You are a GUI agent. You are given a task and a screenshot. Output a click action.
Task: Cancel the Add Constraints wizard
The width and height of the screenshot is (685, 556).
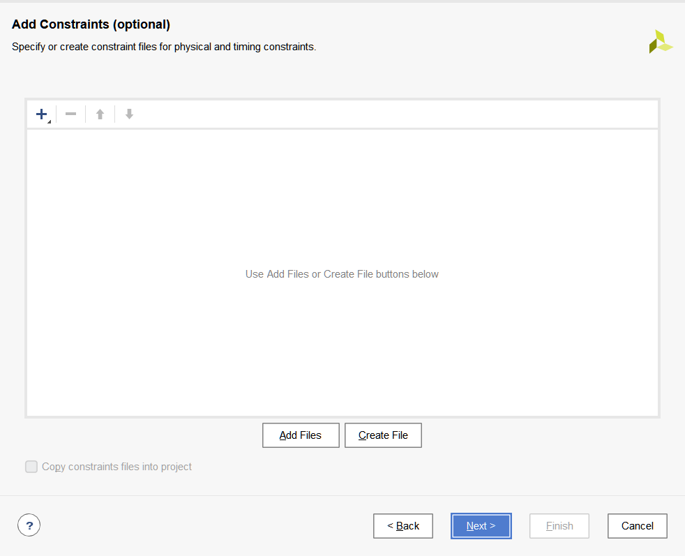638,526
